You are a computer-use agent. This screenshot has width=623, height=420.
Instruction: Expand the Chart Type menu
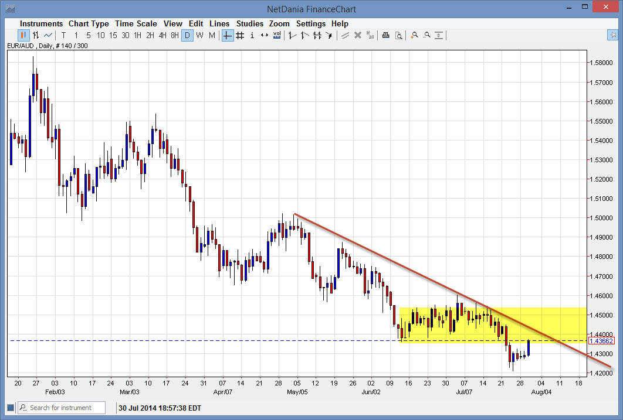coord(89,23)
